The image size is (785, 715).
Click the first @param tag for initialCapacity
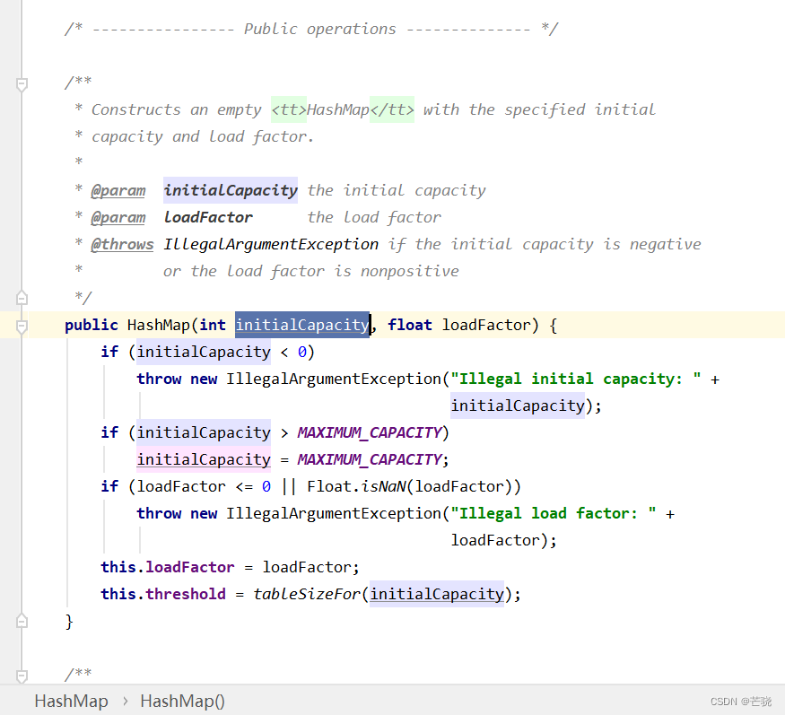point(118,191)
